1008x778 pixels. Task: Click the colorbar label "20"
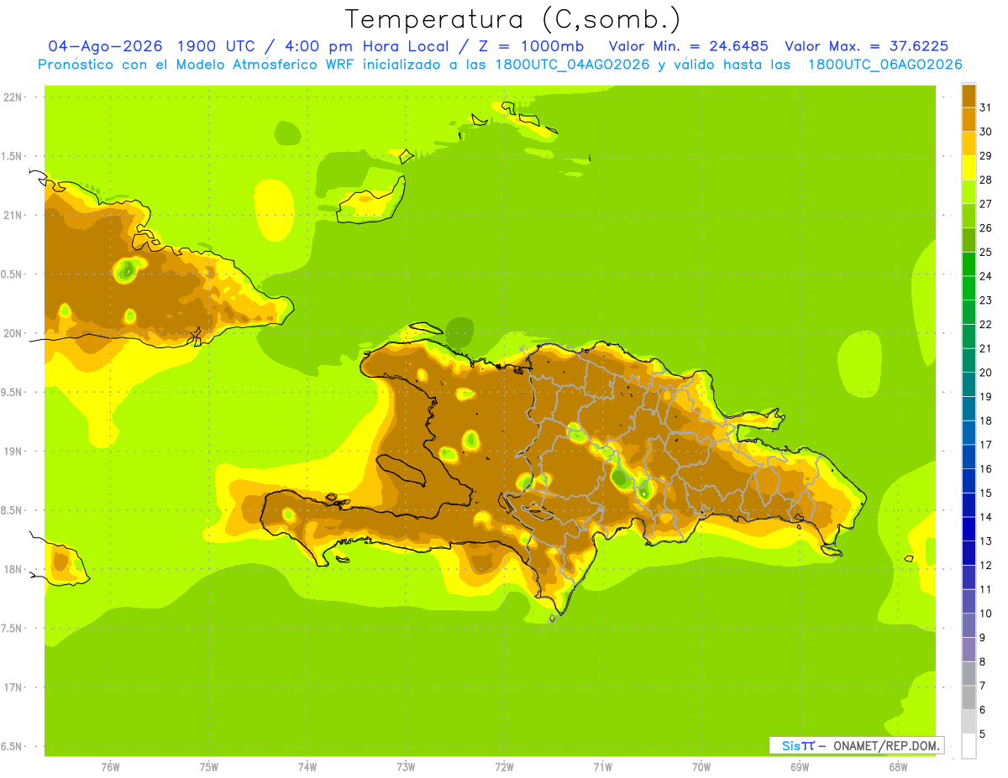[x=985, y=373]
